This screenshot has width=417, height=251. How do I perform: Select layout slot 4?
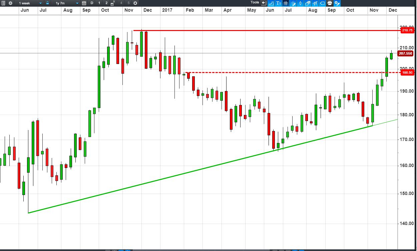[121, 3]
